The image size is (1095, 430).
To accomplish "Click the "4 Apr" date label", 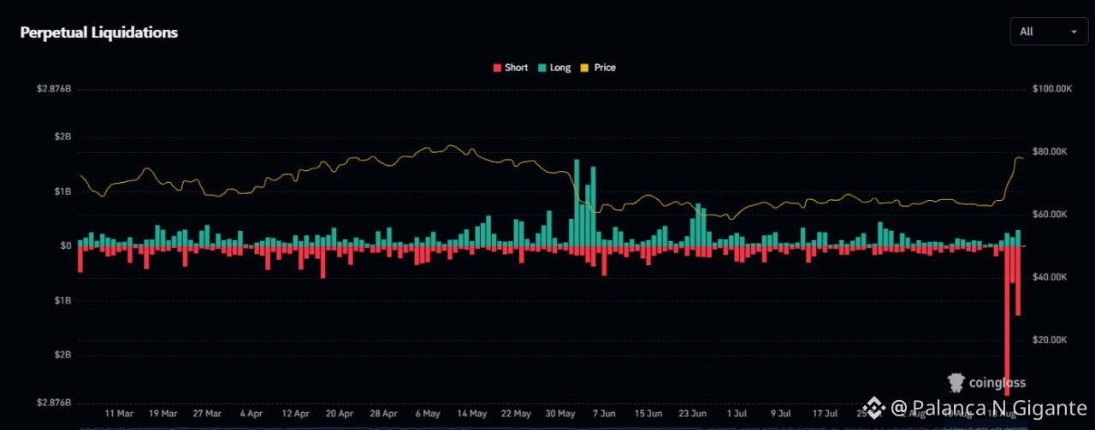I will [251, 413].
